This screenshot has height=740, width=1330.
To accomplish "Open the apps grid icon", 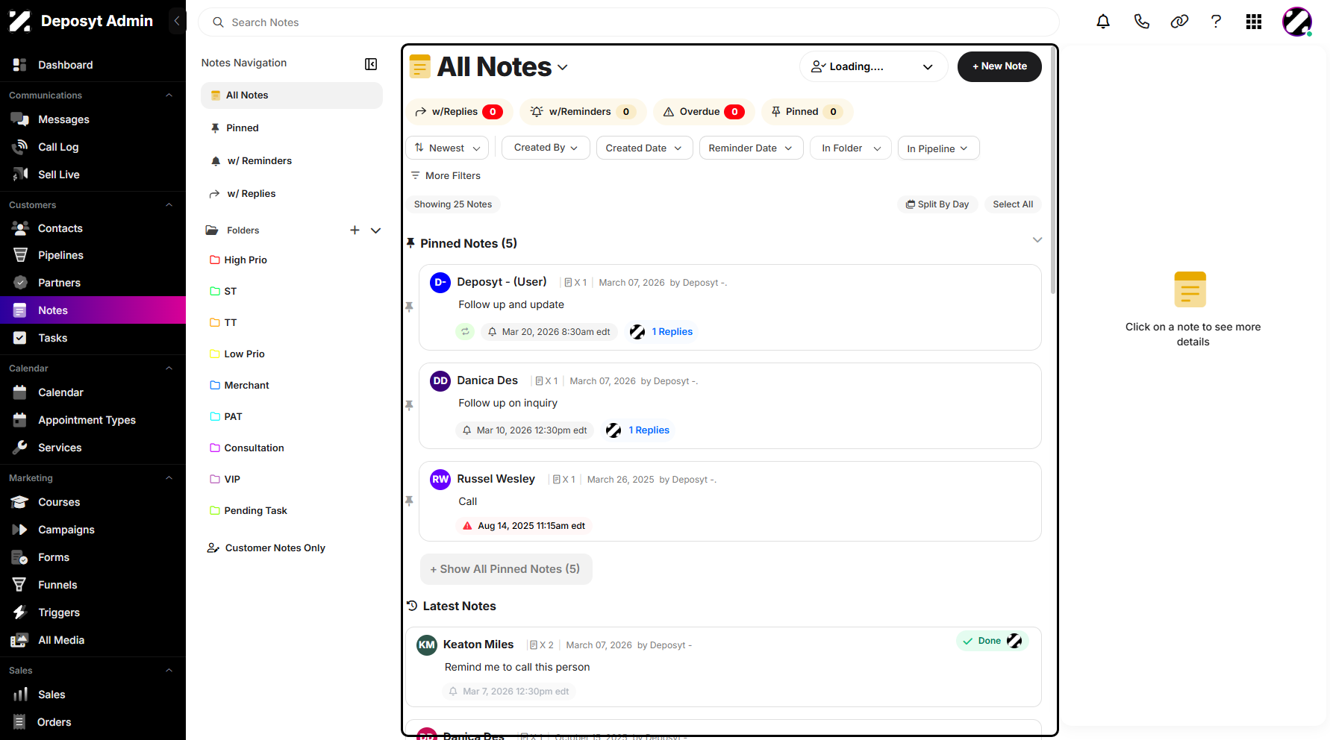I will [x=1254, y=22].
